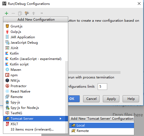The width and height of the screenshot is (144, 136).
Task: Click the 'Add New 'Tomcat Server' Configuration' header
Action: point(102,119)
